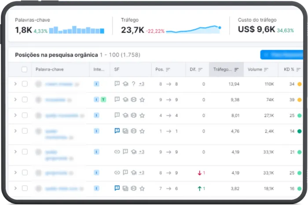Expand the row with 3,82 traffic
308x205 pixels.
coord(15,188)
